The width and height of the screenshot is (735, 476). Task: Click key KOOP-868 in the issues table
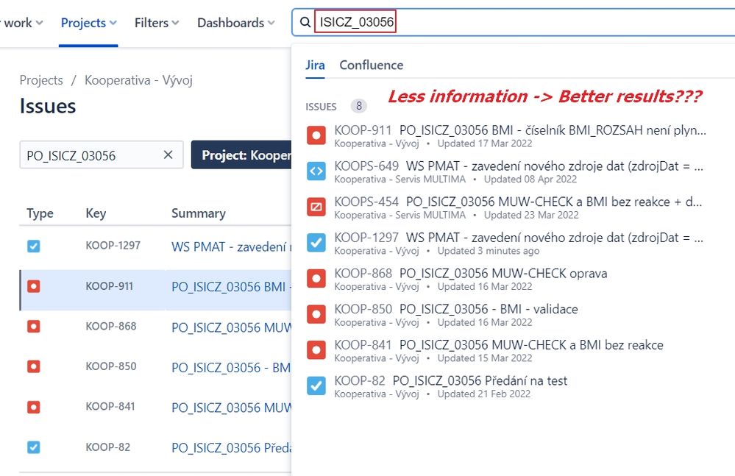point(111,326)
